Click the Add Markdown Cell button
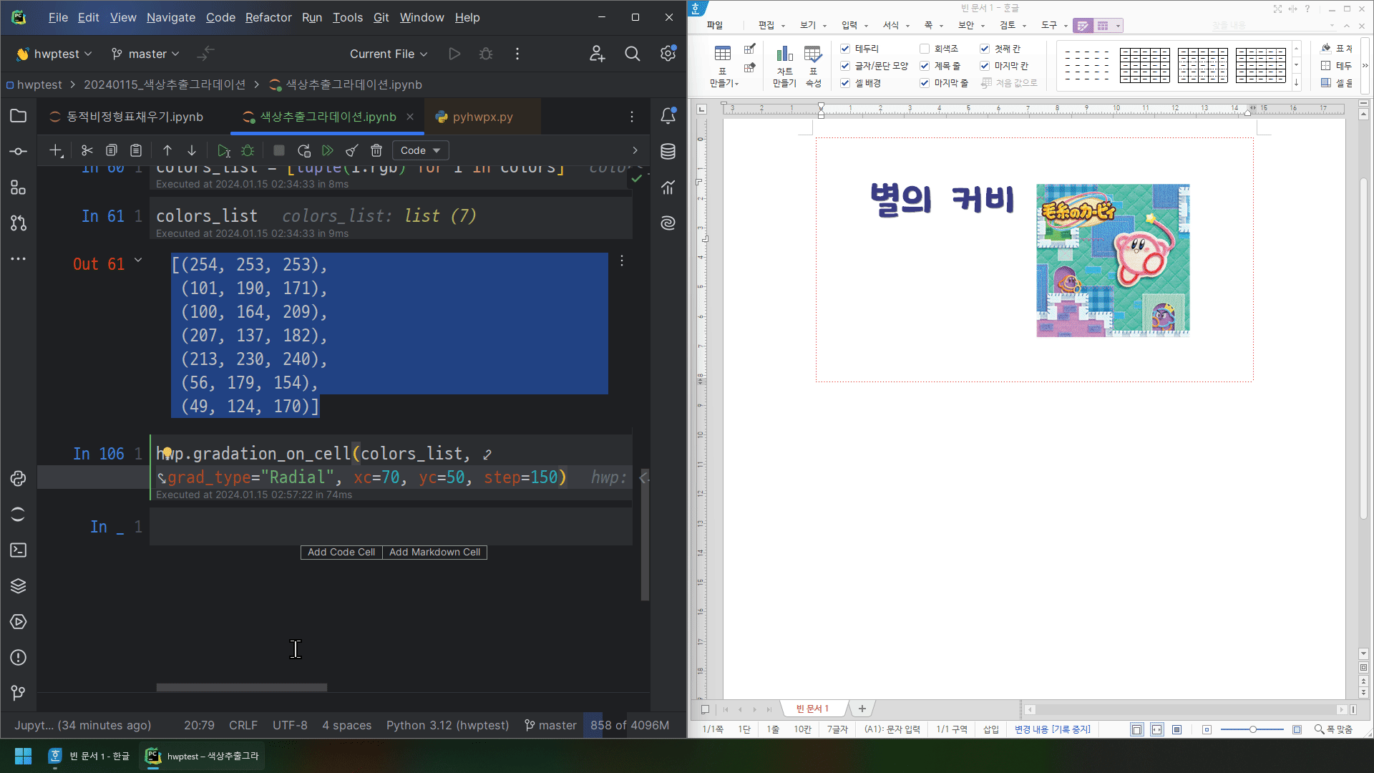This screenshot has height=773, width=1374. (434, 552)
